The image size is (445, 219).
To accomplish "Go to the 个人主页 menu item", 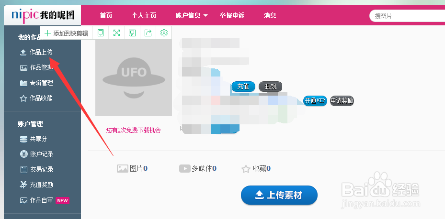I will click(x=144, y=15).
